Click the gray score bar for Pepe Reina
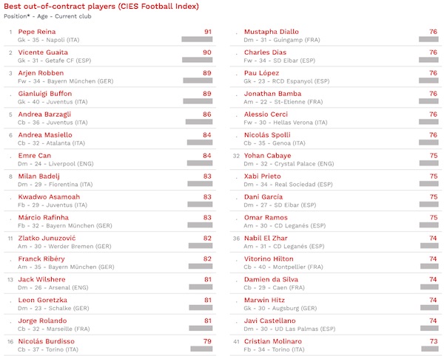Screen dimensions: 444x356 pos(197,39)
